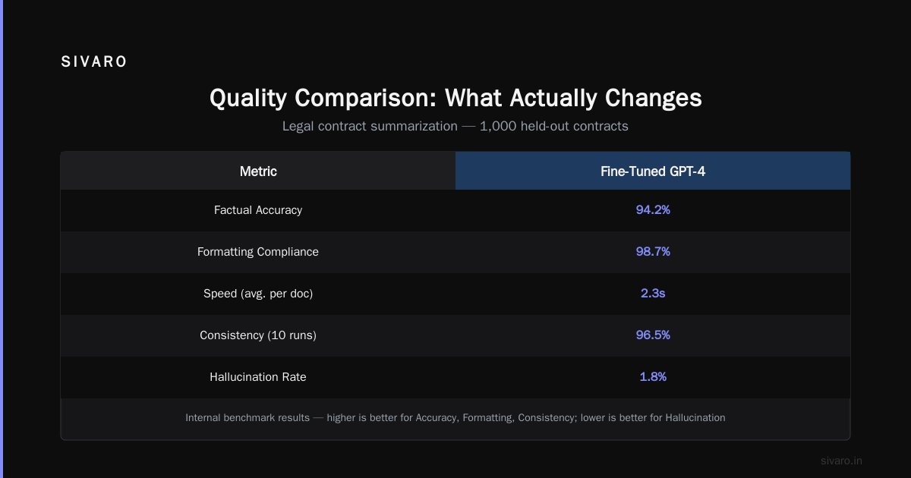Click the 1,000 held-out contracts text
The height and width of the screenshot is (478, 911).
pyautogui.click(x=554, y=126)
